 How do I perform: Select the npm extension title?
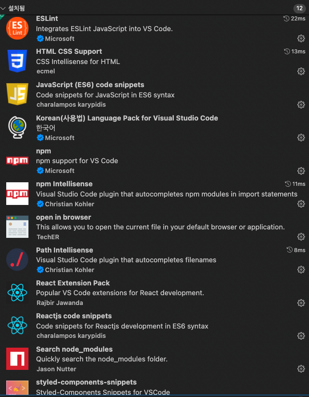click(x=44, y=151)
